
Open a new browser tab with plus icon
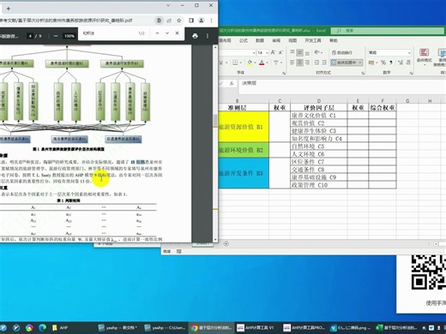9,9
